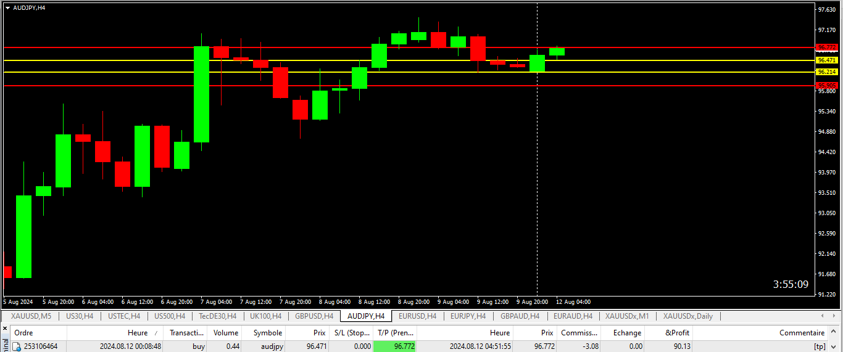
Task: Switch to the XAUUSD,M5 chart tab
Action: [x=31, y=316]
